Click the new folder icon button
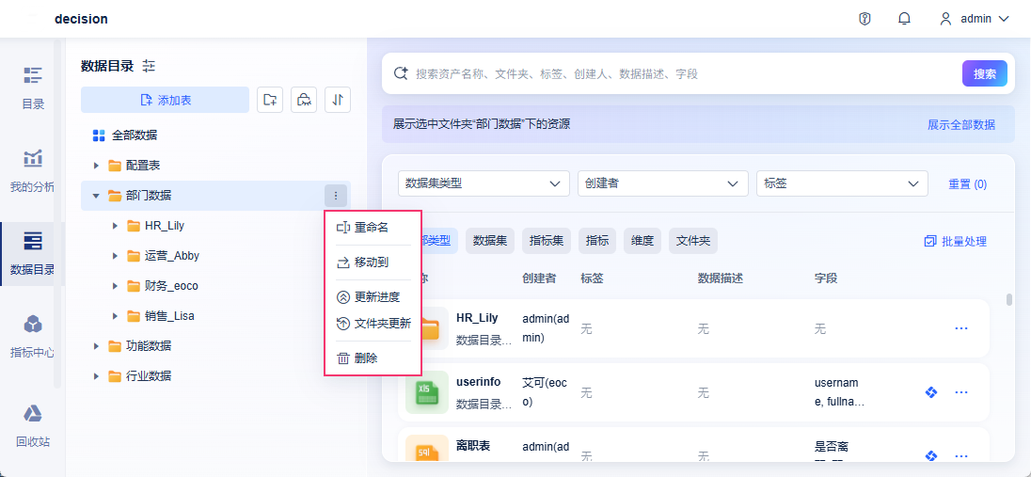This screenshot has width=1031, height=477. [270, 100]
